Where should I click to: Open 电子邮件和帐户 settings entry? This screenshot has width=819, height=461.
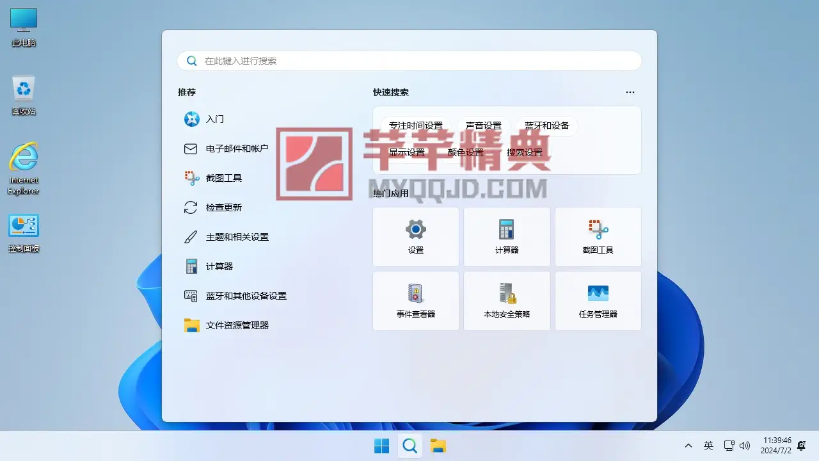(237, 149)
